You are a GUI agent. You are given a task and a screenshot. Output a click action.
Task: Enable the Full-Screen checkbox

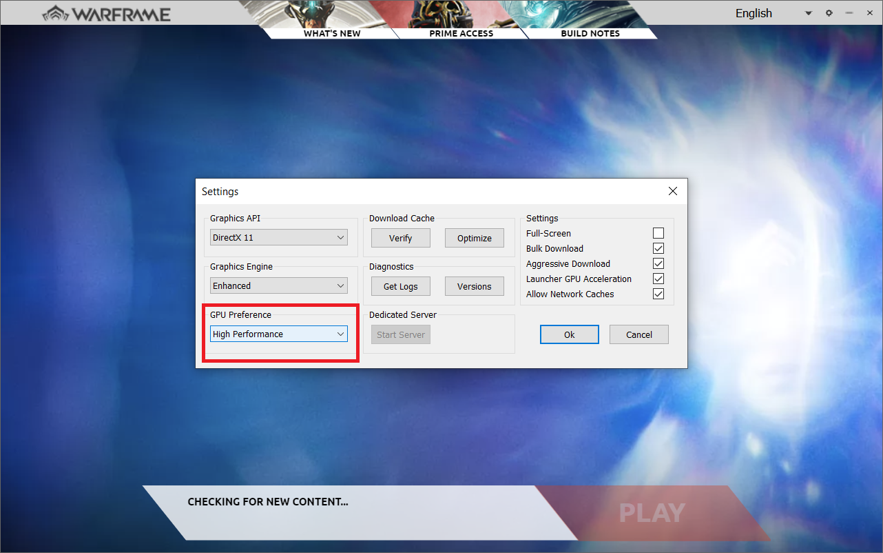[658, 233]
